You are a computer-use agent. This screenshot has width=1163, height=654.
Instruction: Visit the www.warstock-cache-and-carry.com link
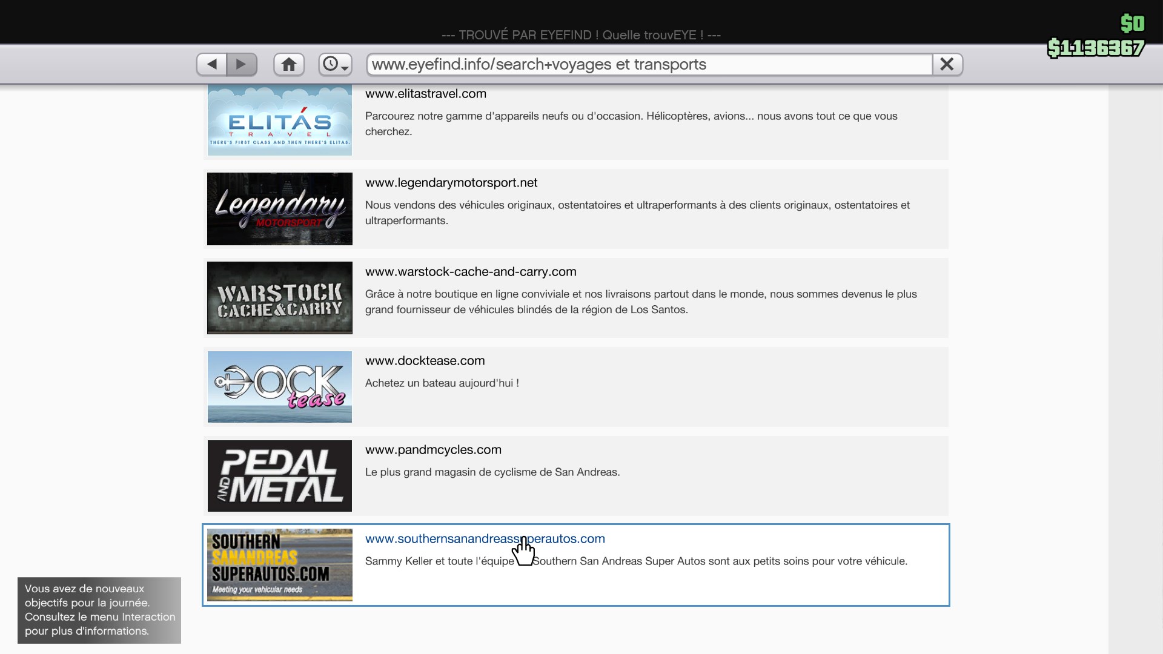pos(470,272)
